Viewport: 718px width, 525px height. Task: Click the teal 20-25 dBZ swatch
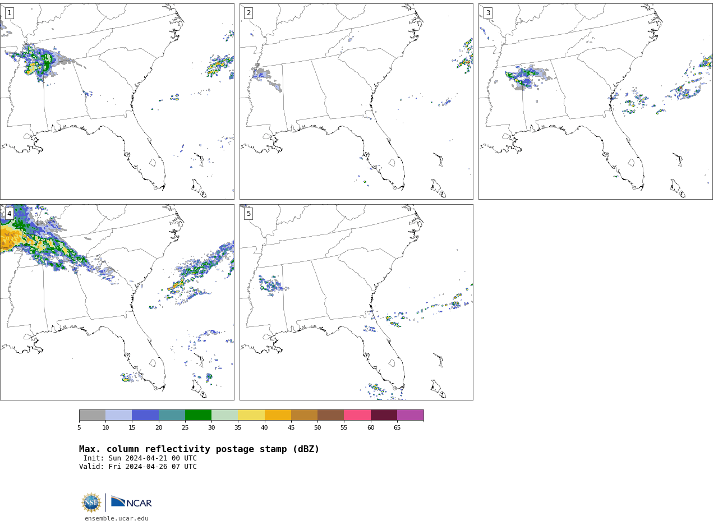tap(172, 415)
